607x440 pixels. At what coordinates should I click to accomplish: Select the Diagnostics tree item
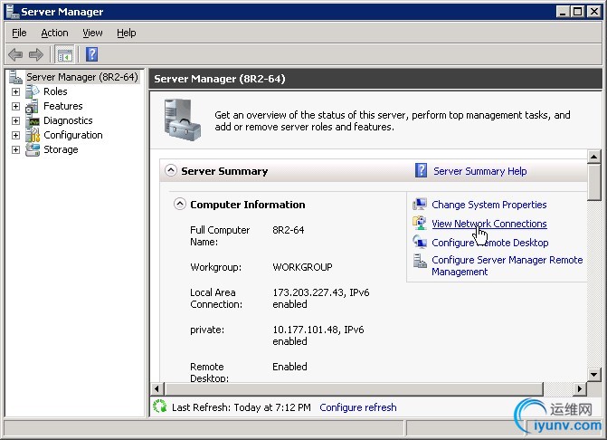click(68, 120)
